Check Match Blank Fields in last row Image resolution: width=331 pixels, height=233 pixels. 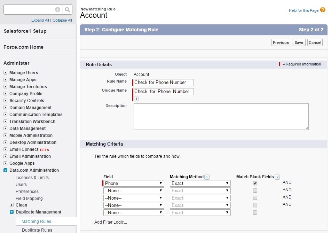(255, 212)
